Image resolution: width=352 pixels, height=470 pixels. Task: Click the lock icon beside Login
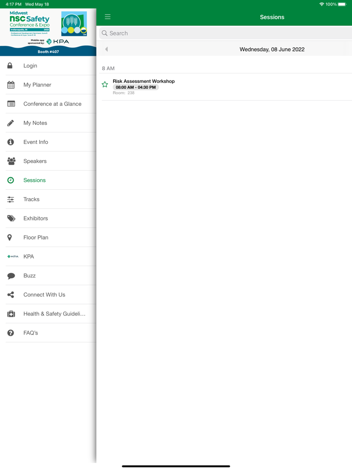(x=10, y=66)
